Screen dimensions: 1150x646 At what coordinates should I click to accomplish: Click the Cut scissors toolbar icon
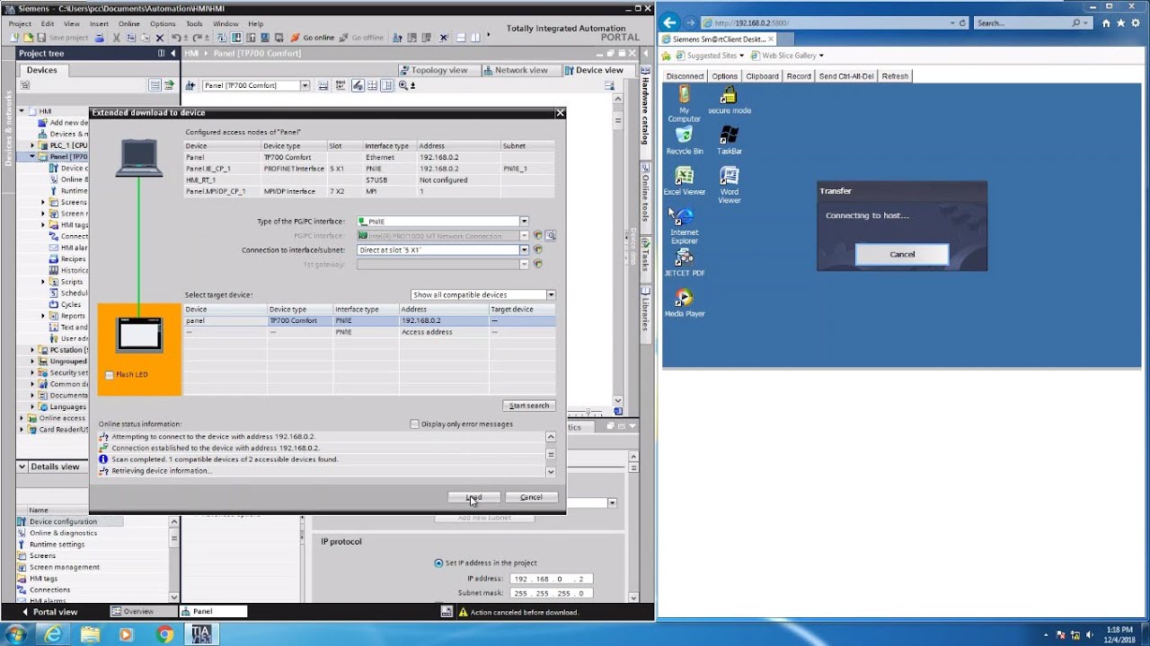tap(117, 38)
